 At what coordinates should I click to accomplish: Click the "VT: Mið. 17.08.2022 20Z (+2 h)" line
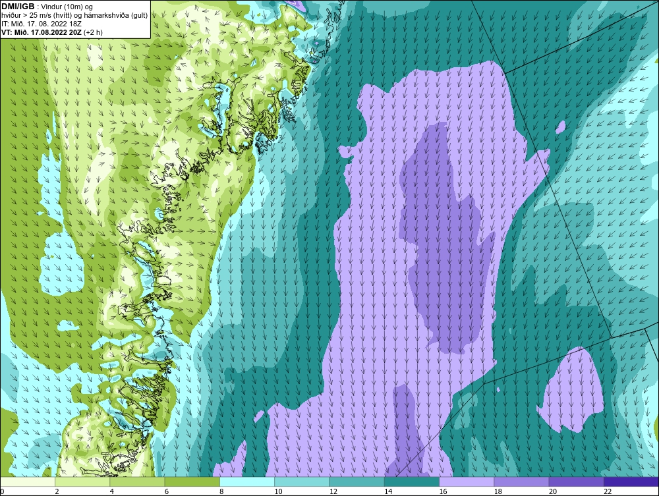click(x=51, y=32)
